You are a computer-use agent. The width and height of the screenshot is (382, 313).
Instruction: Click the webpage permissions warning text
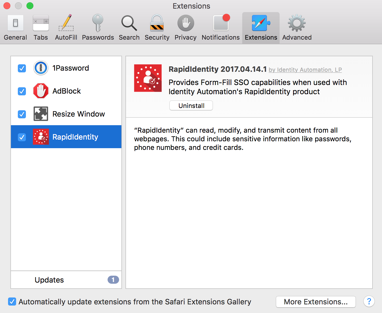click(x=243, y=139)
